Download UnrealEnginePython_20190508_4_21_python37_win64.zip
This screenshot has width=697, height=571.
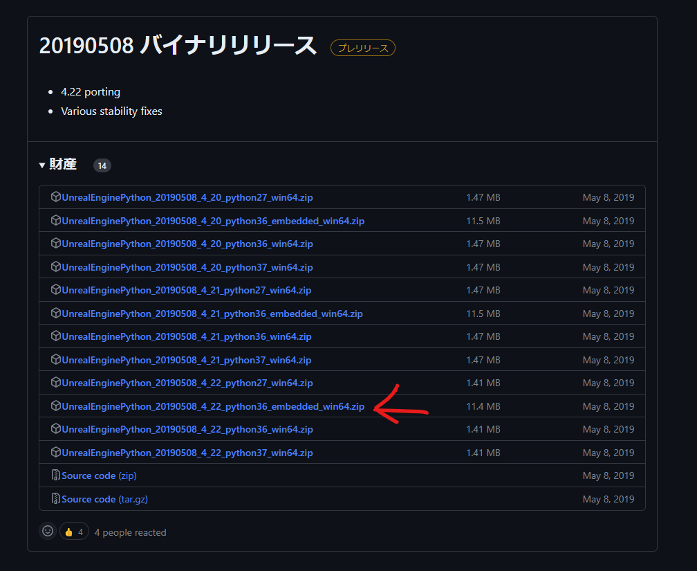pos(187,360)
